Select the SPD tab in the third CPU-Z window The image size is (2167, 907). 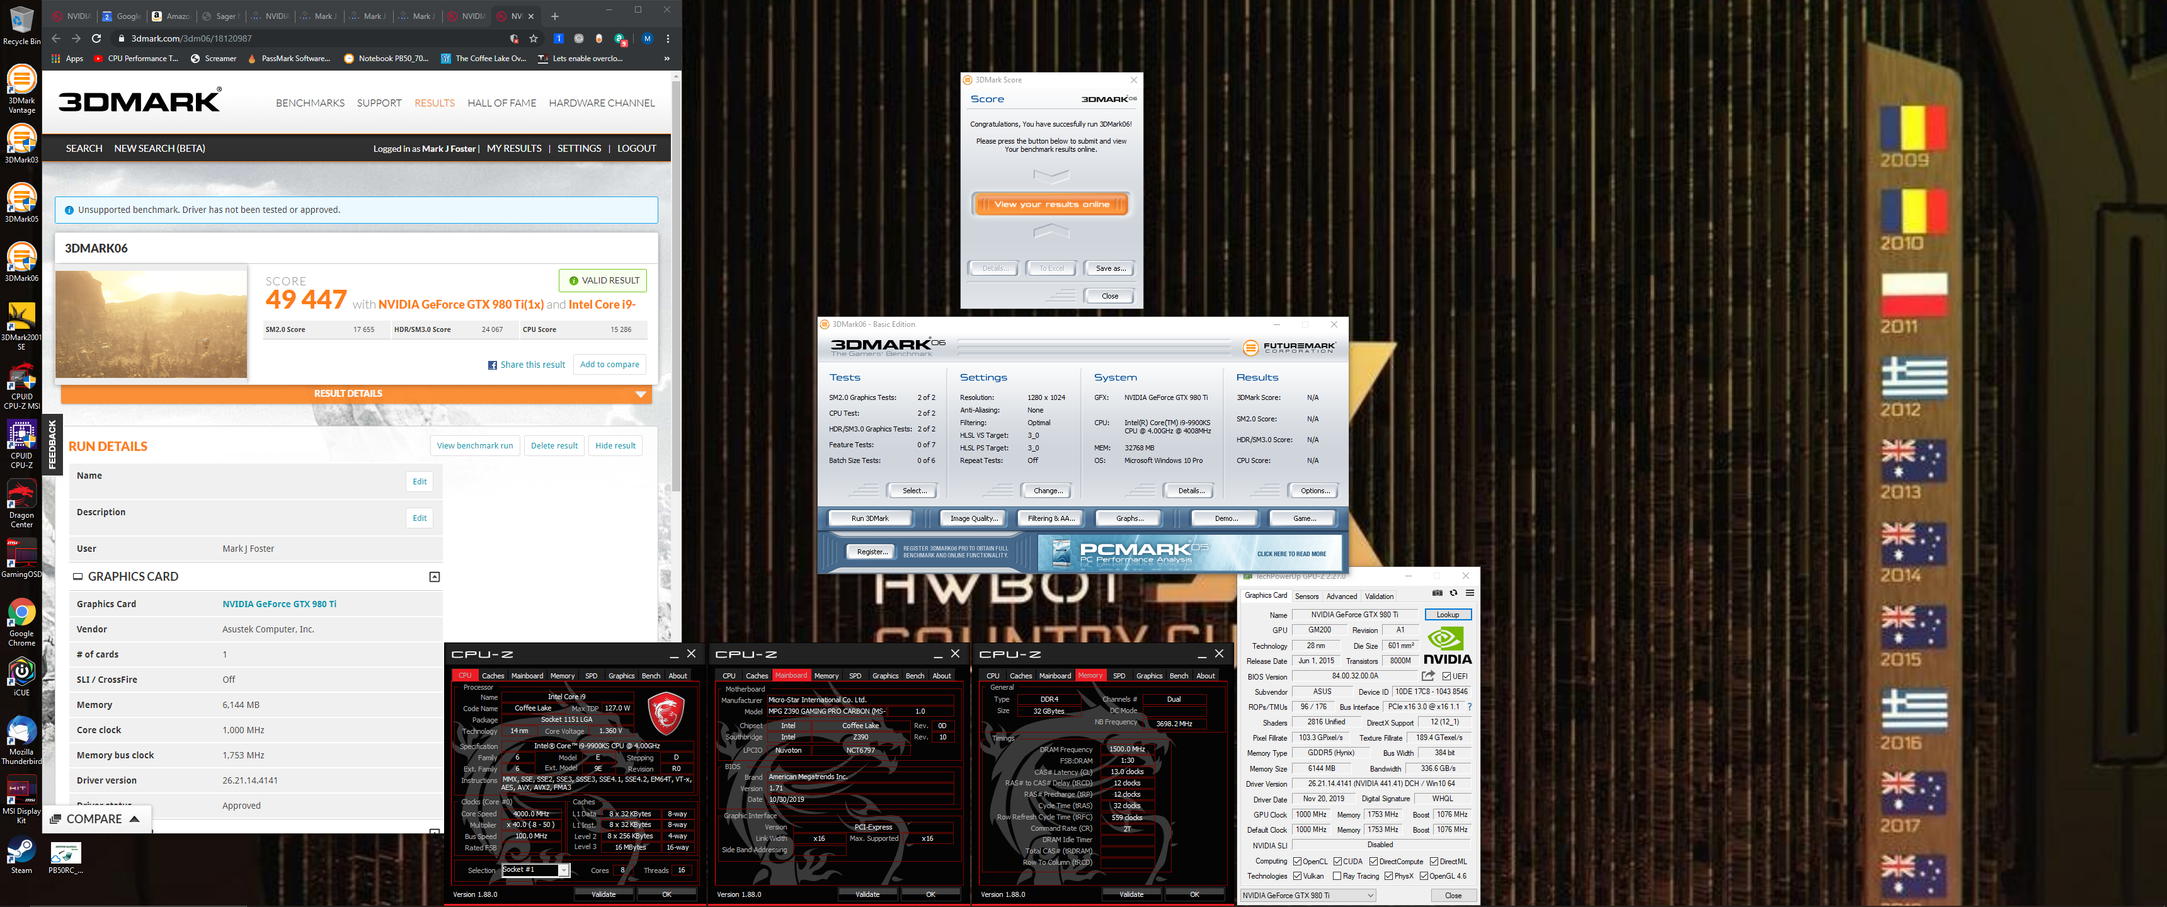coord(1119,676)
